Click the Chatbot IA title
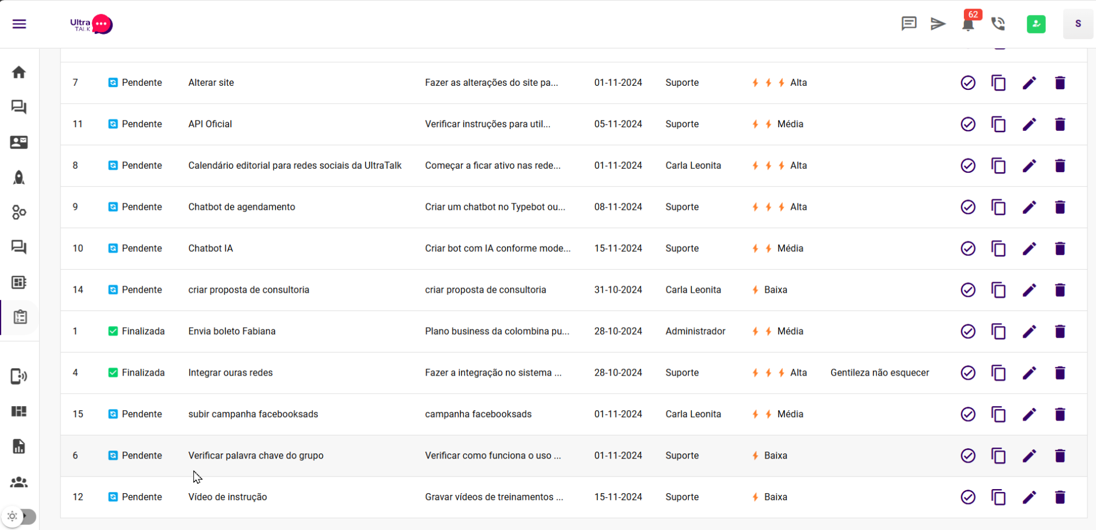Viewport: 1096px width, 530px height. (211, 248)
